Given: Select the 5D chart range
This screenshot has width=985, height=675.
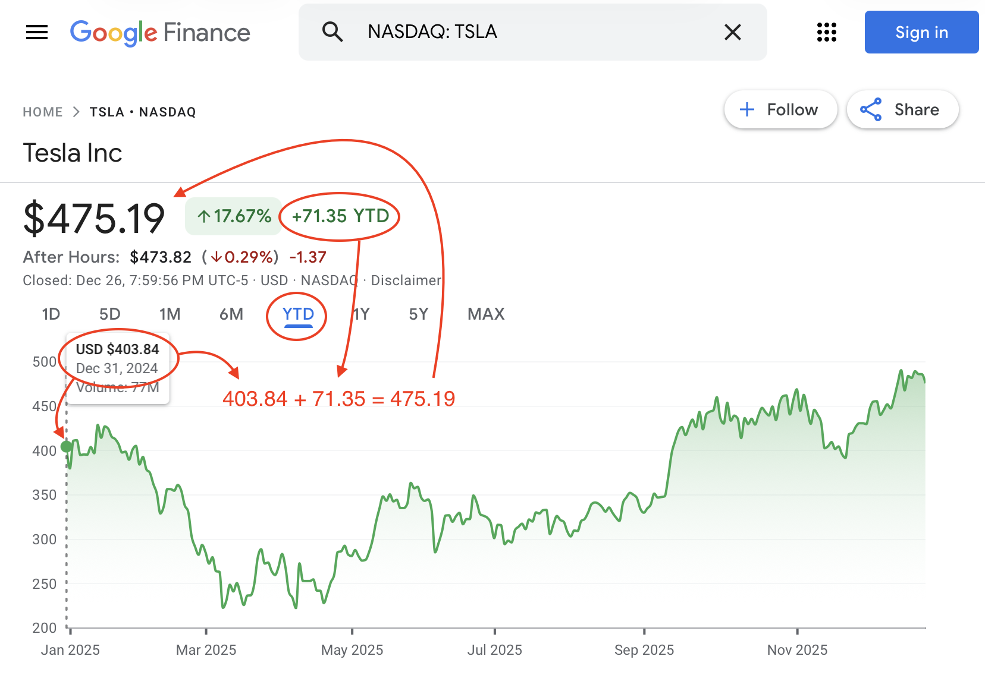Looking at the screenshot, I should [110, 314].
